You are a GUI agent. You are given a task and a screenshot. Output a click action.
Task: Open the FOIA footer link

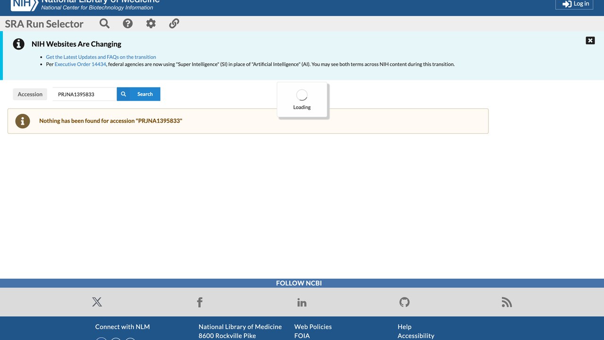click(302, 336)
